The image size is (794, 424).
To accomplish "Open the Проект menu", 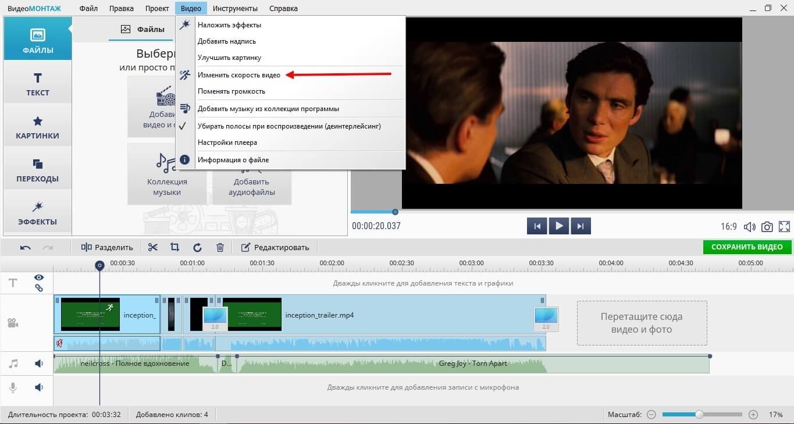I will point(156,8).
